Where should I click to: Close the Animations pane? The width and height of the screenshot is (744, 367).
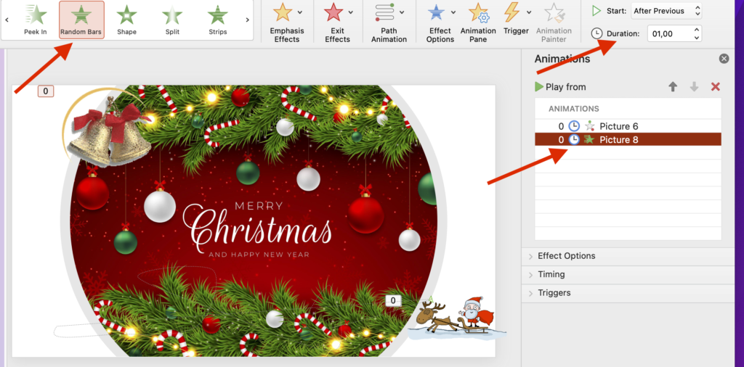[x=724, y=59]
